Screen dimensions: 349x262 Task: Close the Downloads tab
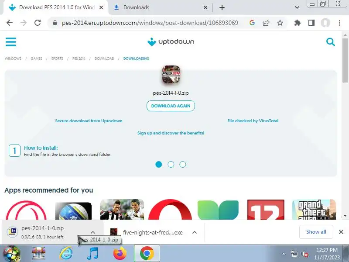click(x=205, y=7)
